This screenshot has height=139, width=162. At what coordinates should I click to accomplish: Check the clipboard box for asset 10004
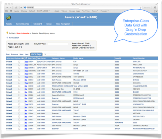19,62
